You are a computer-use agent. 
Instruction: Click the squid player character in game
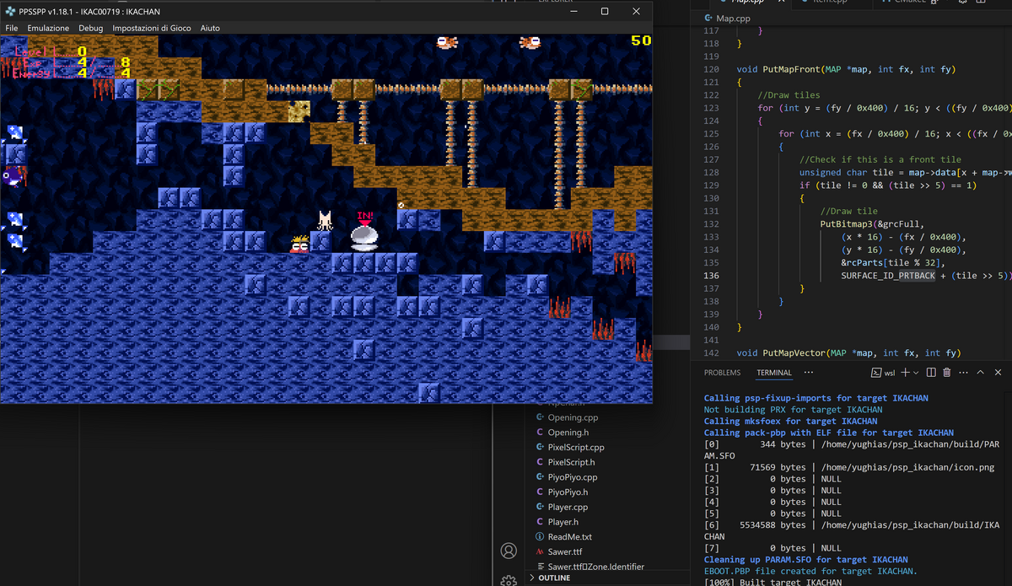(x=325, y=221)
